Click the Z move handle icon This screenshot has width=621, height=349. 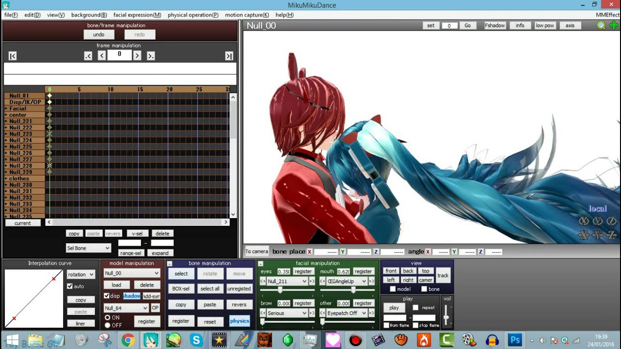click(x=612, y=235)
